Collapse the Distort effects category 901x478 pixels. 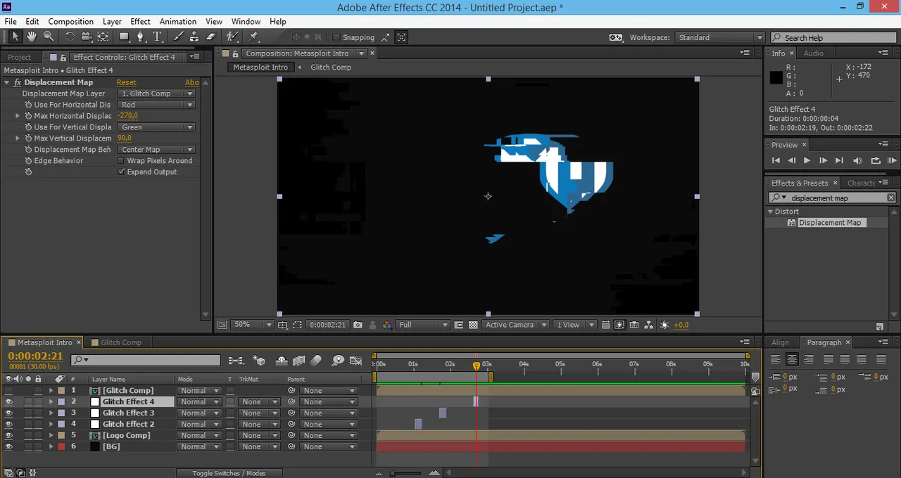(x=771, y=212)
